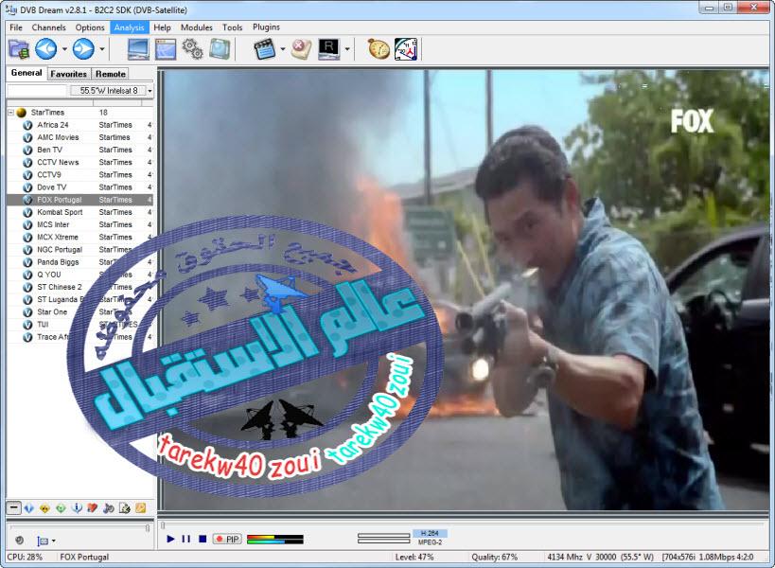Open dropdown next to forward arrow
This screenshot has height=568, width=775.
tap(102, 49)
